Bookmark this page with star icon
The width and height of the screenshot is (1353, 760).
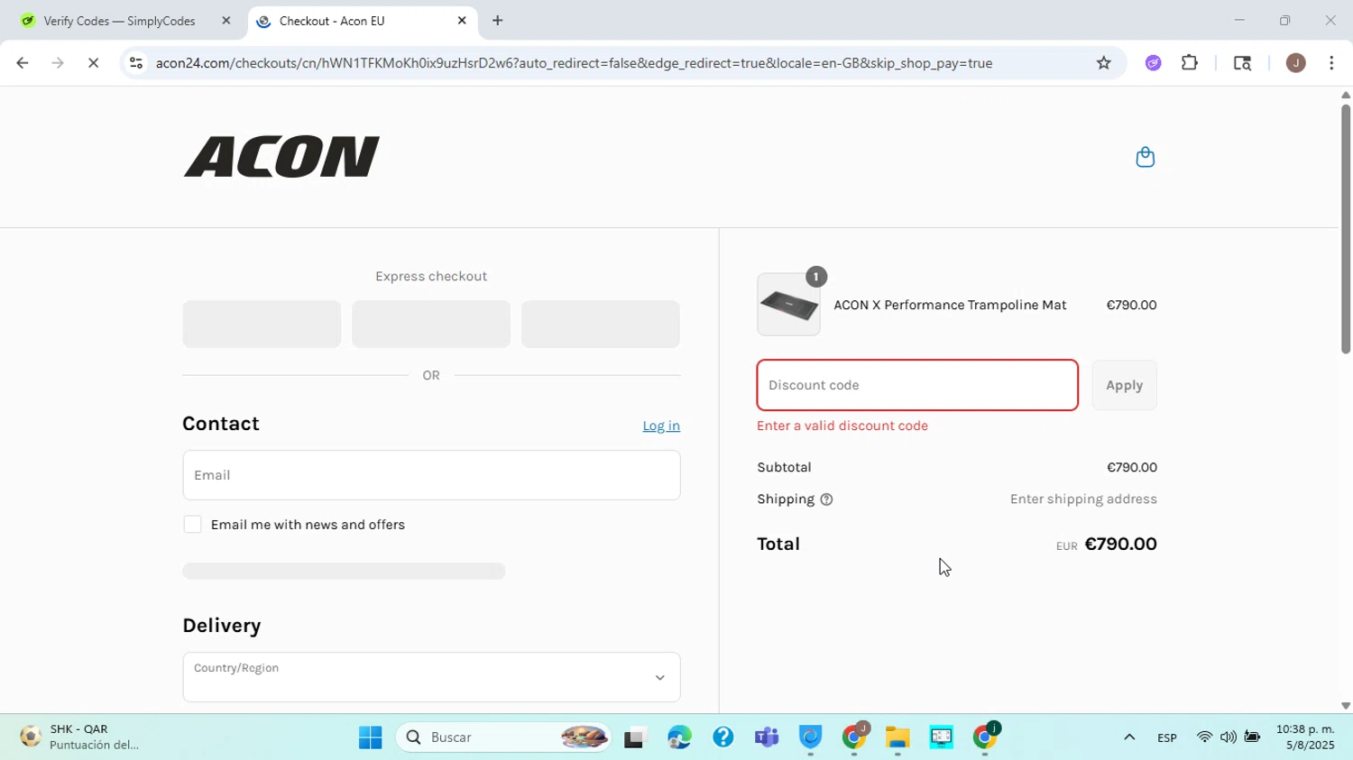(x=1103, y=63)
